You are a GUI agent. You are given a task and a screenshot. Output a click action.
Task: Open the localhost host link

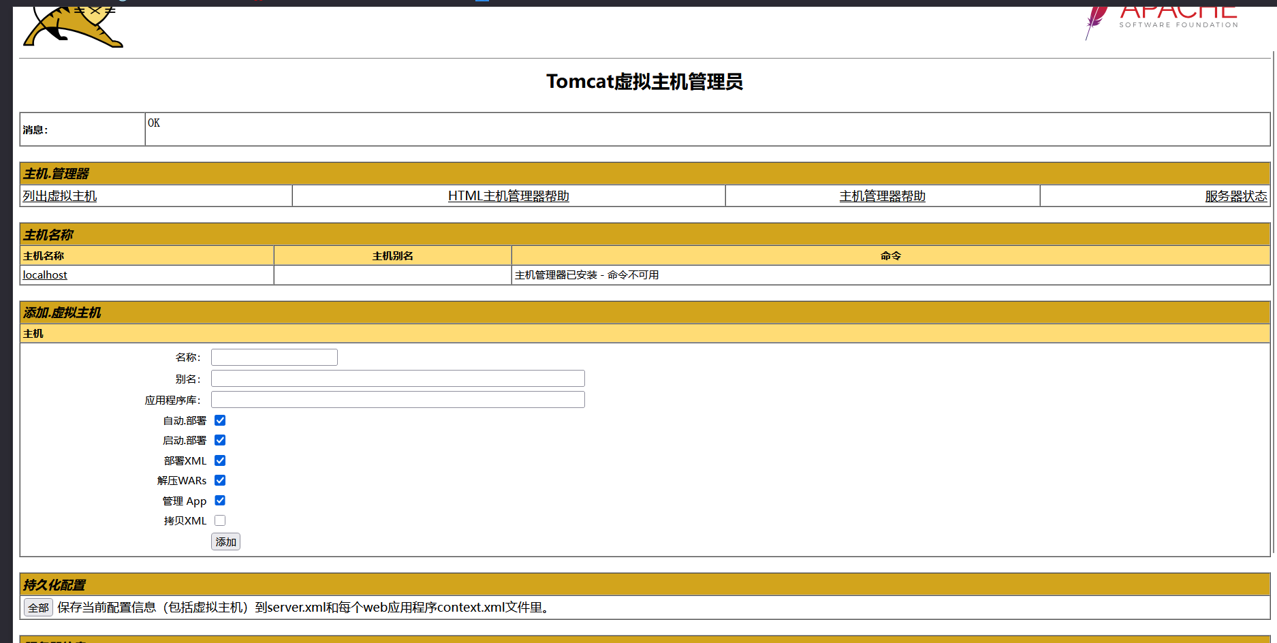click(45, 275)
